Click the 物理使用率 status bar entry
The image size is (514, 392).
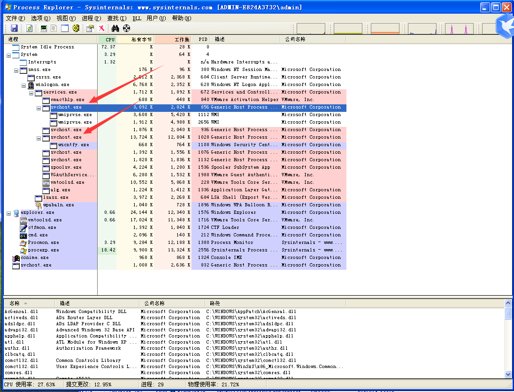214,384
